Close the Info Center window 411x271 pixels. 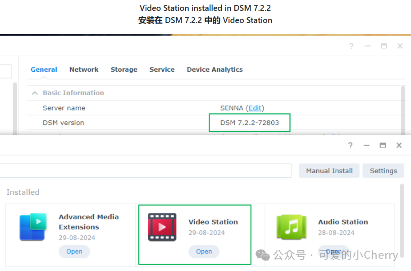click(x=400, y=46)
